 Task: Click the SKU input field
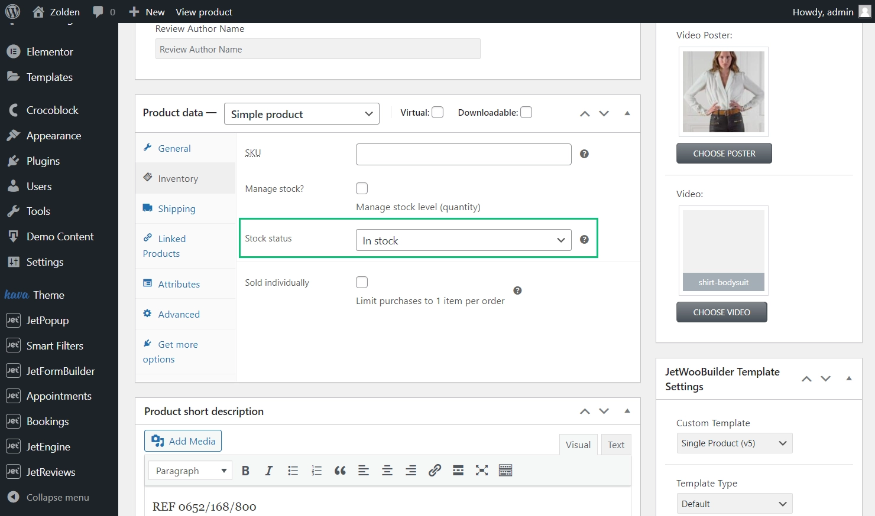pos(464,154)
